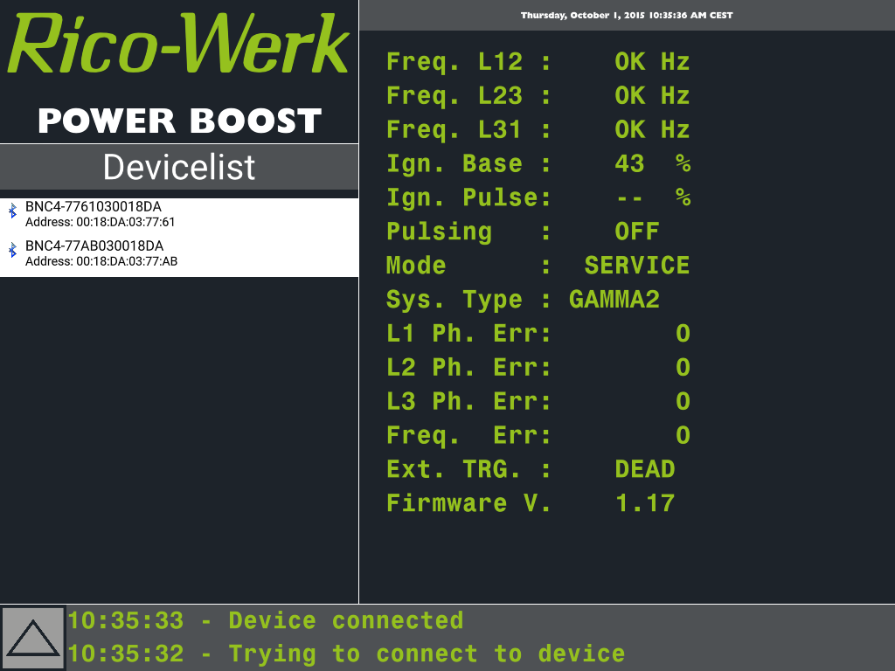This screenshot has height=671, width=895.
Task: Click the Rico-Werk logo
Action: (178, 44)
